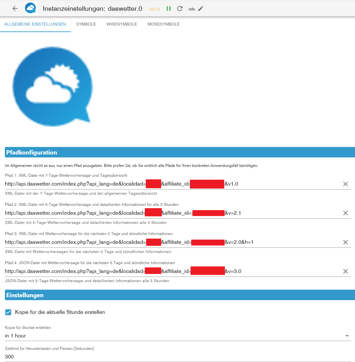Clear the Pfad 3 URL field

[345, 242]
